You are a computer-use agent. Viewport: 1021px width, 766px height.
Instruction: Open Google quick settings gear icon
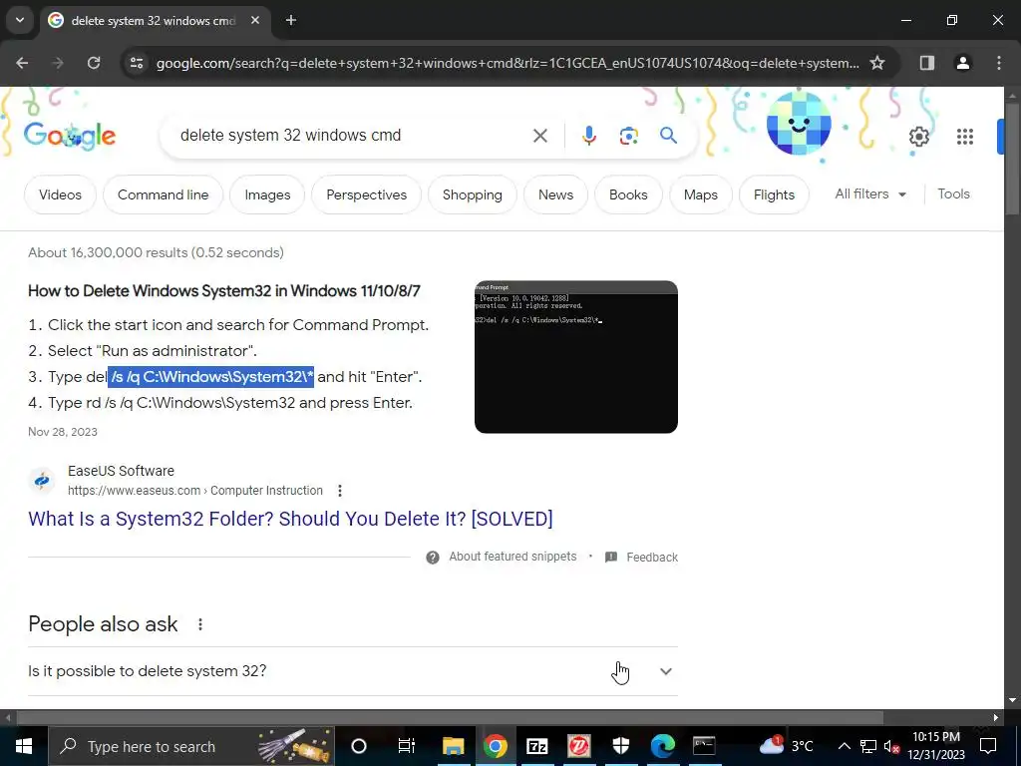coord(918,136)
